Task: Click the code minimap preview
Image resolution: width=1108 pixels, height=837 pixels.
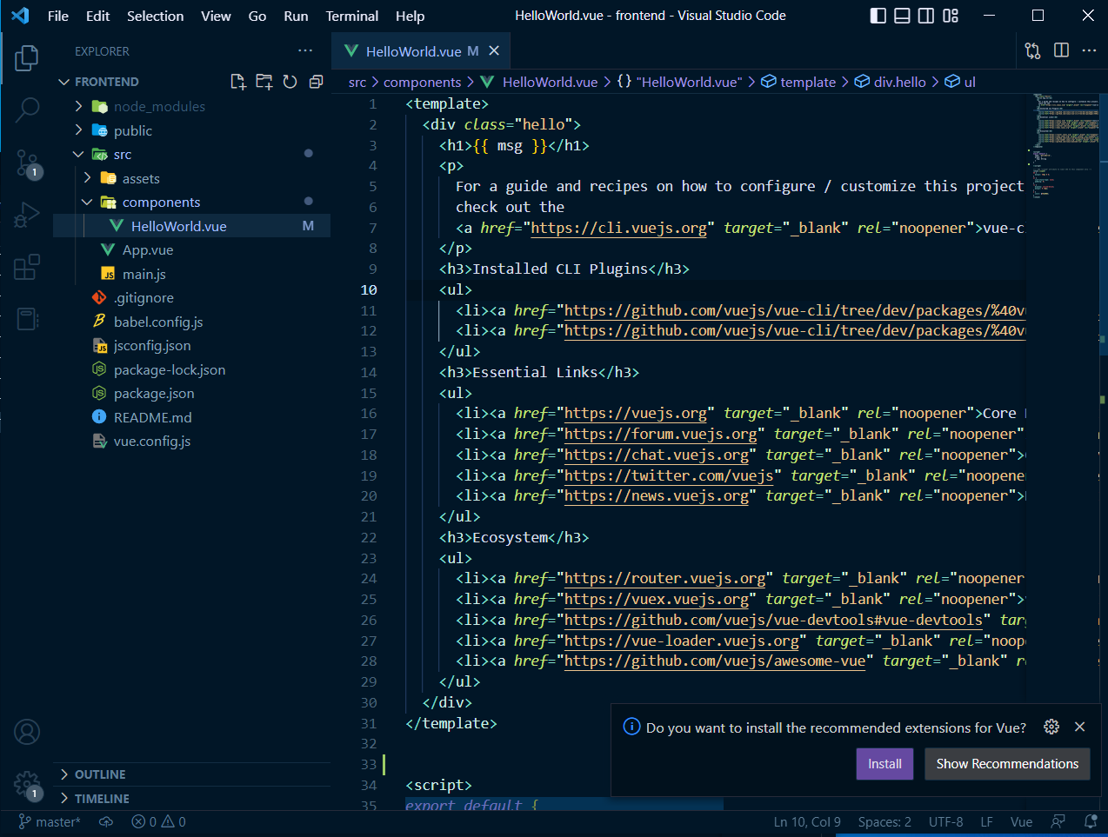Action: point(1065,146)
